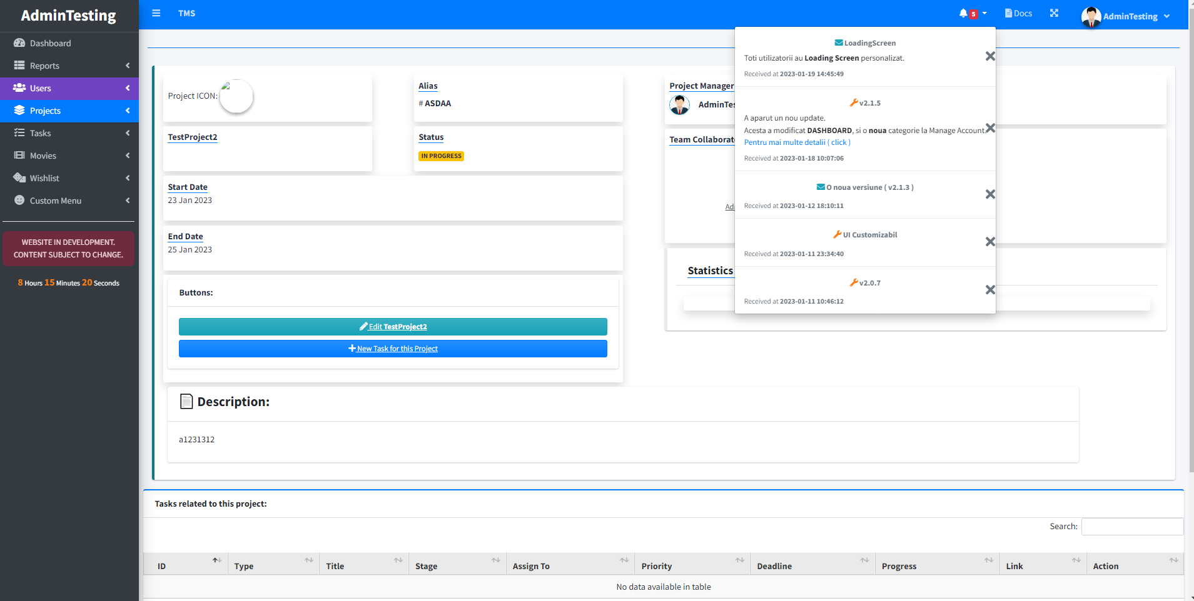Click the hamburger sidebar toggle icon

coord(156,13)
